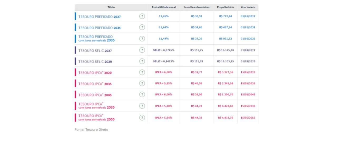This screenshot has width=347, height=144.
Task: Open help for IPCA+ juros semestrais 2035
Action: pos(142,106)
